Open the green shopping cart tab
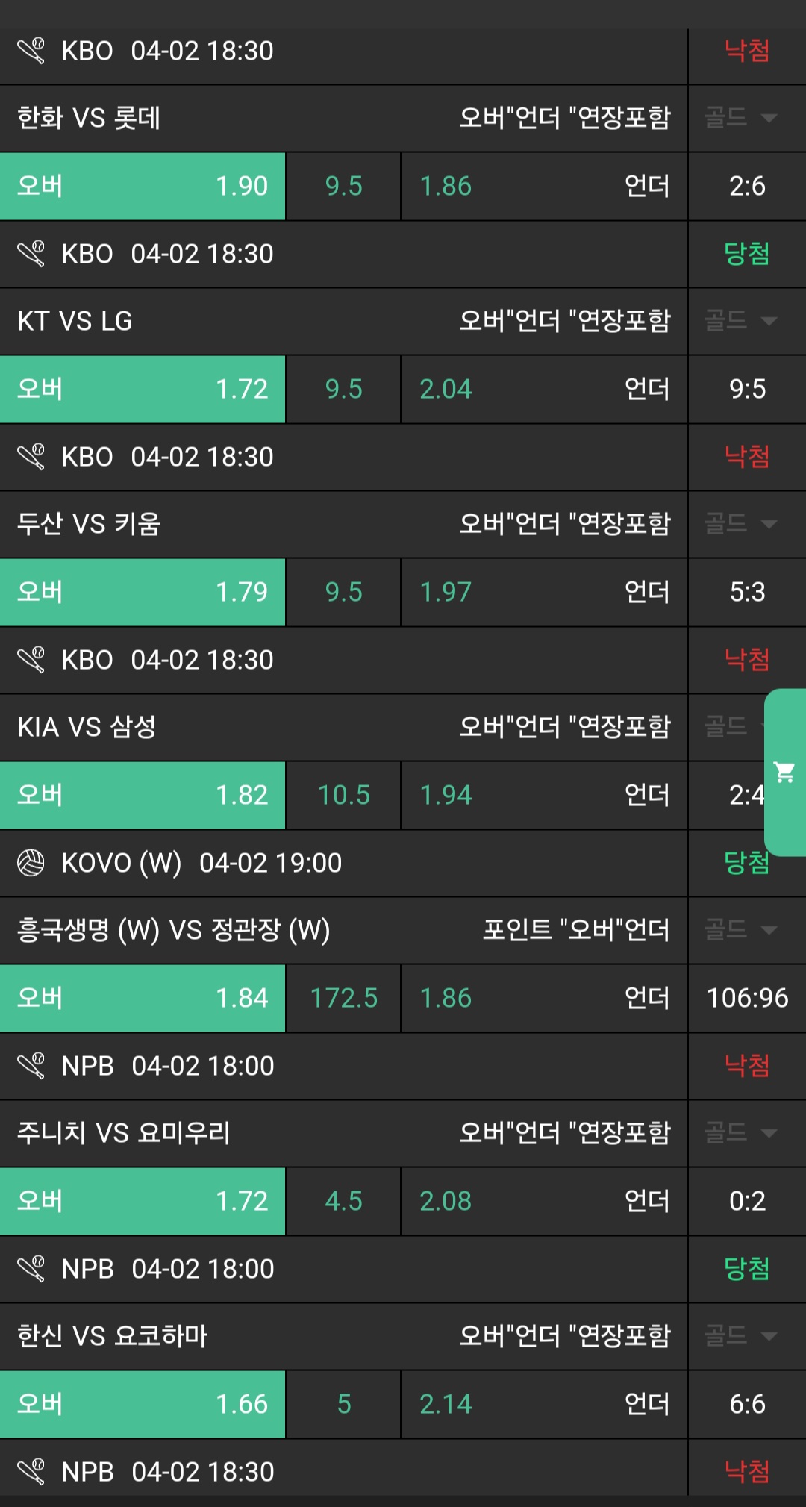The height and width of the screenshot is (1507, 806). coord(785,773)
